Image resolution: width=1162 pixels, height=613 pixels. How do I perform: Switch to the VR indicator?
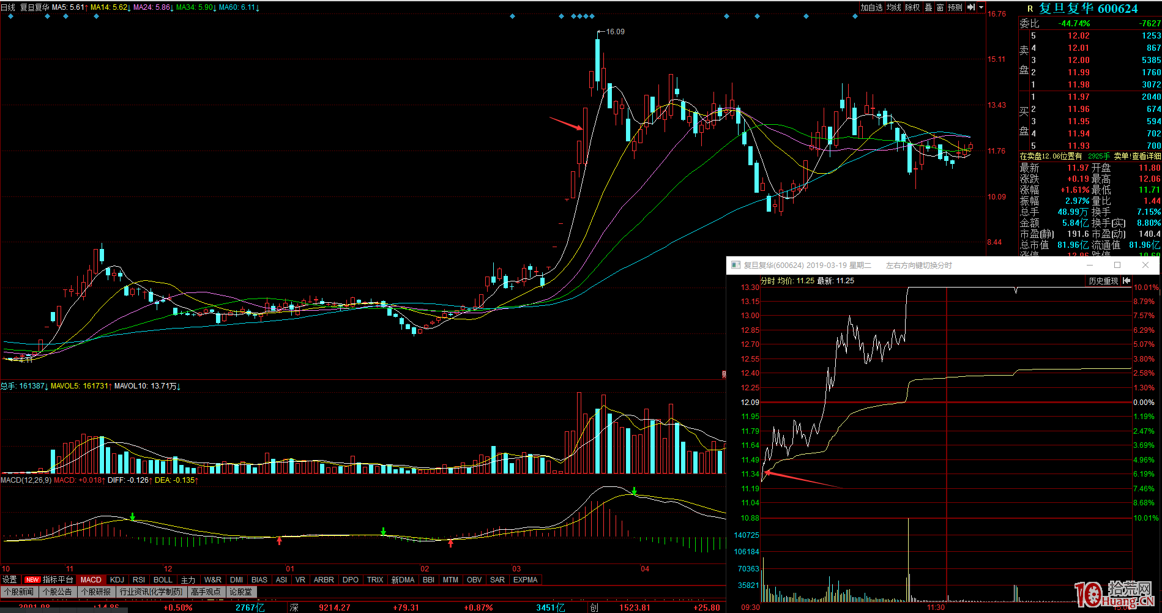(300, 579)
